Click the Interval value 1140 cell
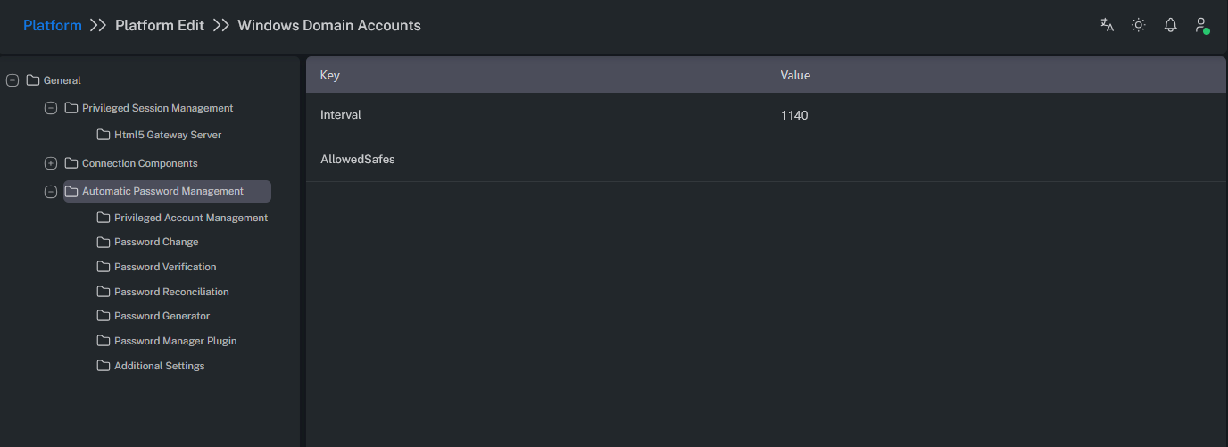The width and height of the screenshot is (1228, 447). (x=794, y=115)
